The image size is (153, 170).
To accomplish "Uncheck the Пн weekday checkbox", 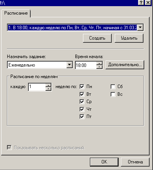I will coord(82,87).
